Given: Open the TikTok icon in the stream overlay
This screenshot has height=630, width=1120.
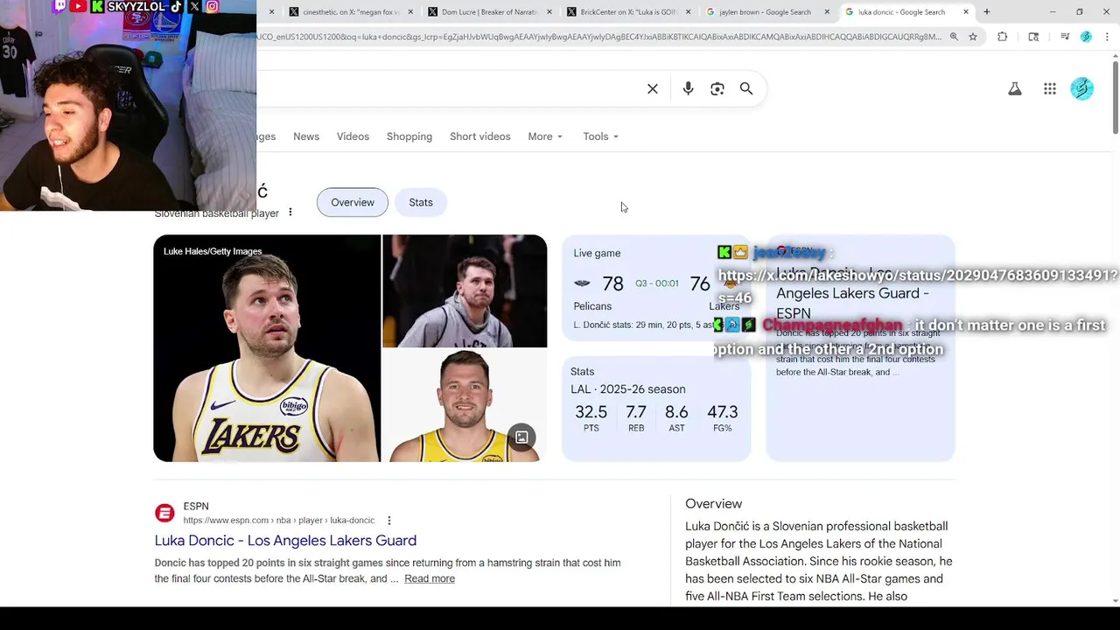Looking at the screenshot, I should (x=176, y=6).
